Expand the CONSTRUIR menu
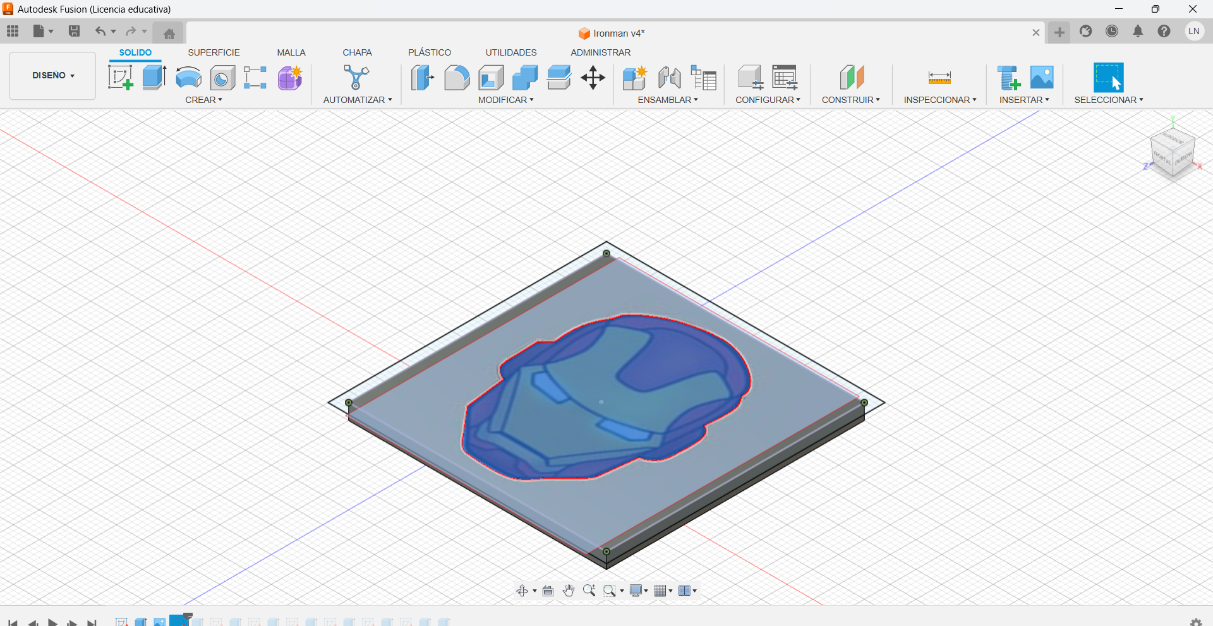Image resolution: width=1213 pixels, height=626 pixels. 851,100
